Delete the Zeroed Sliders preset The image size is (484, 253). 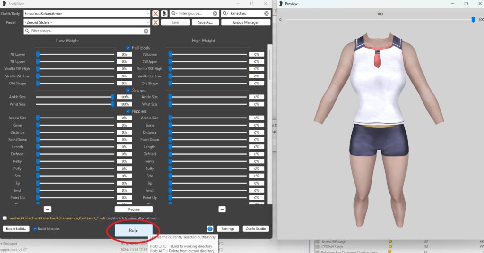156,22
